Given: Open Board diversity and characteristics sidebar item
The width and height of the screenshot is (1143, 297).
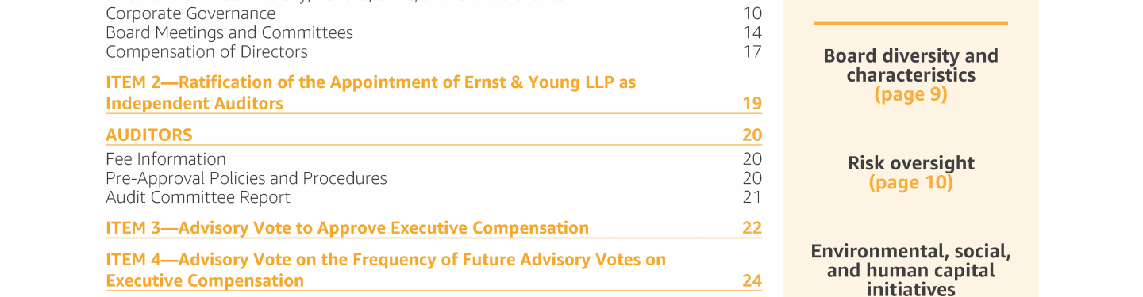Looking at the screenshot, I should 910,66.
